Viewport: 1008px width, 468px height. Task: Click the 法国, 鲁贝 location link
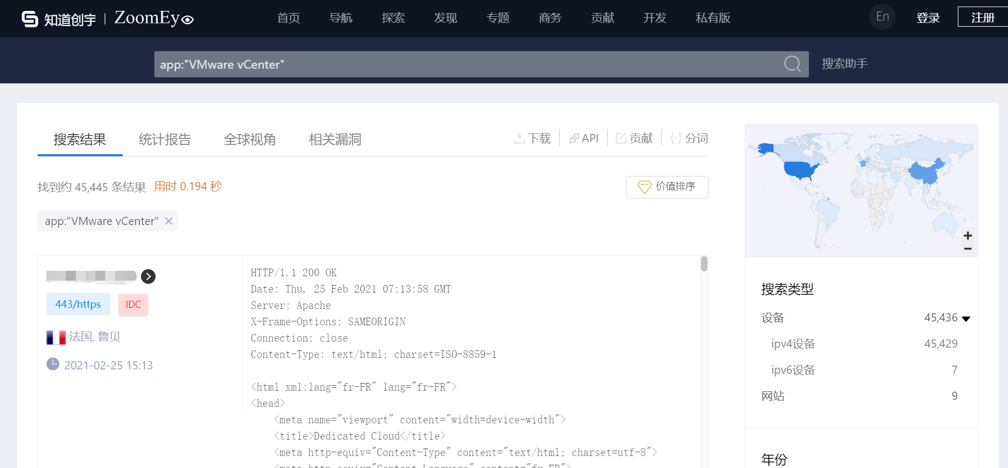click(x=94, y=337)
